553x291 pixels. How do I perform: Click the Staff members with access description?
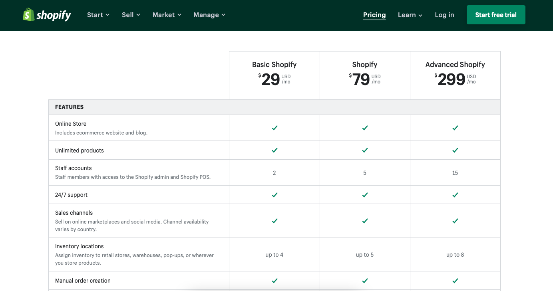coord(133,177)
